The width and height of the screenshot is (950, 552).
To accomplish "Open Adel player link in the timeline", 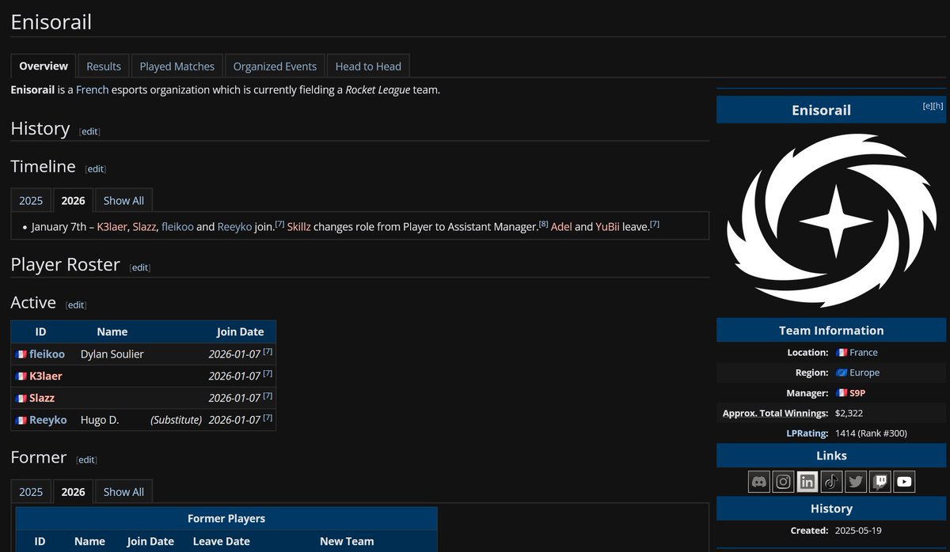I will click(x=560, y=227).
